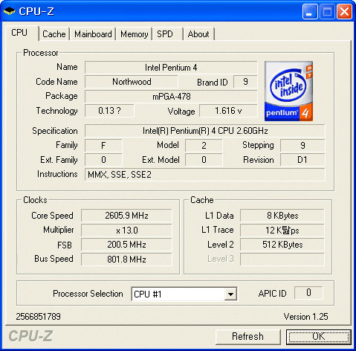This screenshot has width=356, height=351.
Task: Click the FSB value 200.5 MHz
Action: 126,245
